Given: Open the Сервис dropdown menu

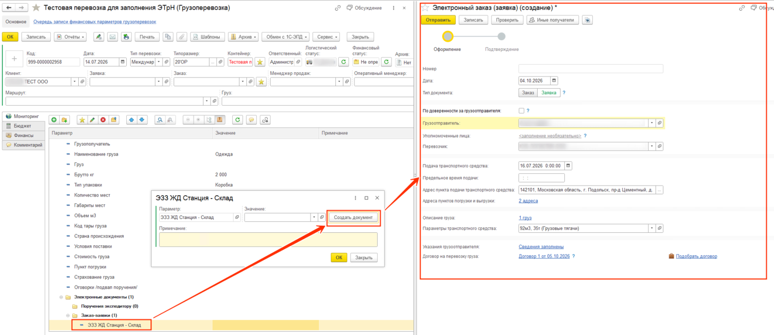Looking at the screenshot, I should pyautogui.click(x=327, y=37).
